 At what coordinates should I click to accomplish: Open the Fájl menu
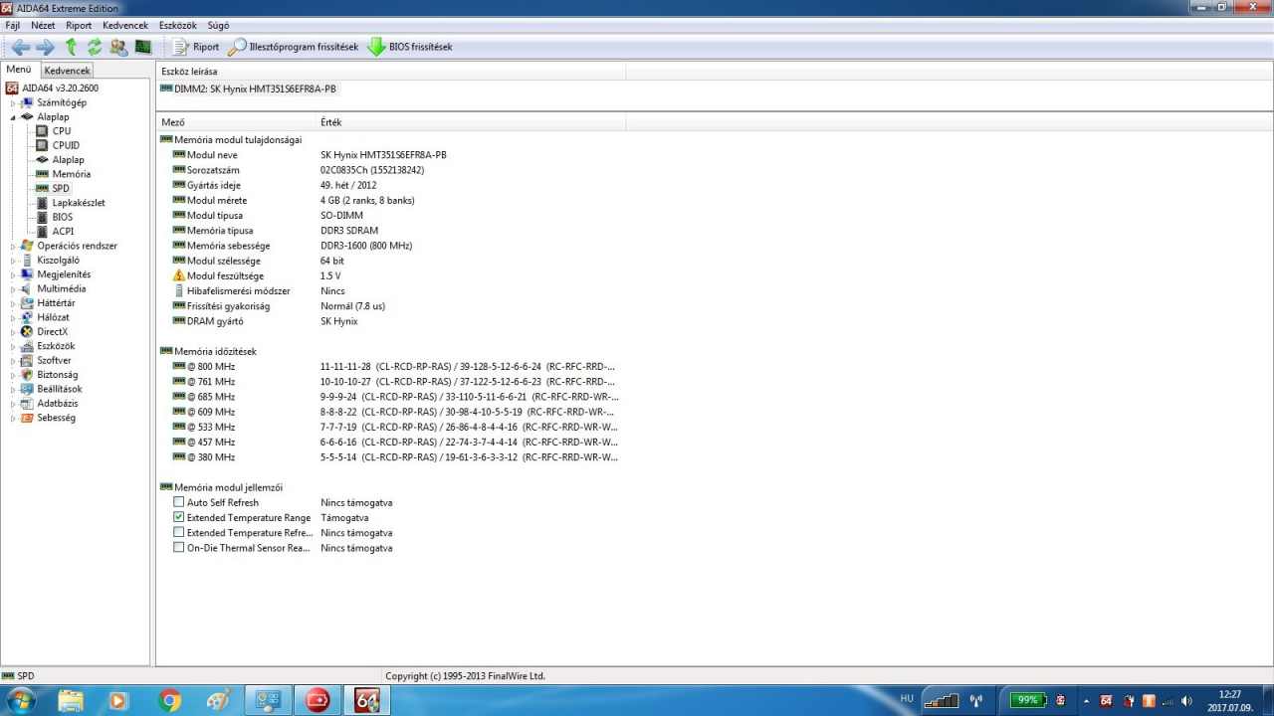(x=13, y=25)
